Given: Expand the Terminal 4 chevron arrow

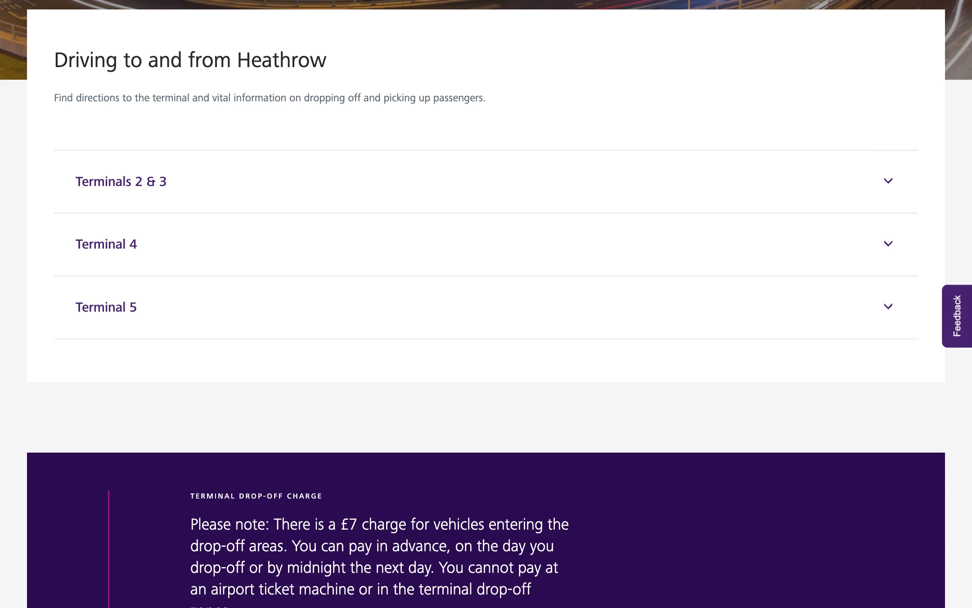Looking at the screenshot, I should pos(888,244).
